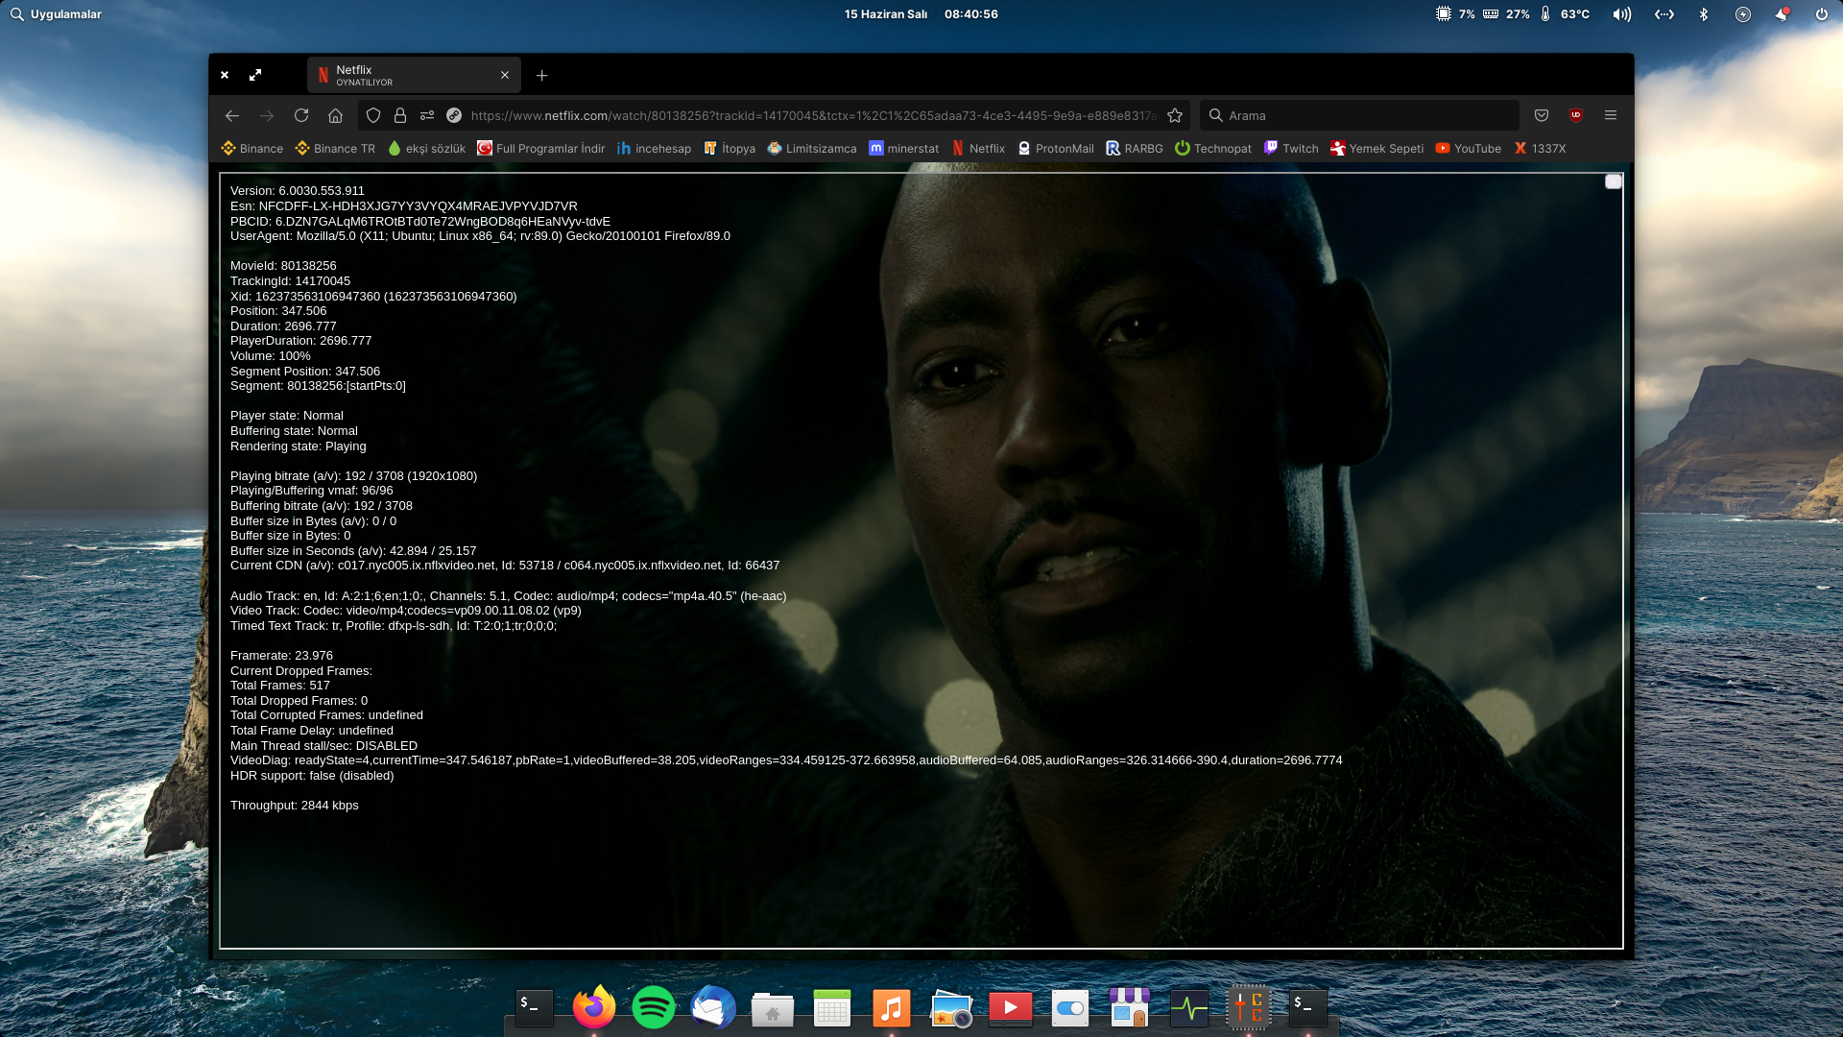Close the Netflix debug info overlay

[1614, 181]
